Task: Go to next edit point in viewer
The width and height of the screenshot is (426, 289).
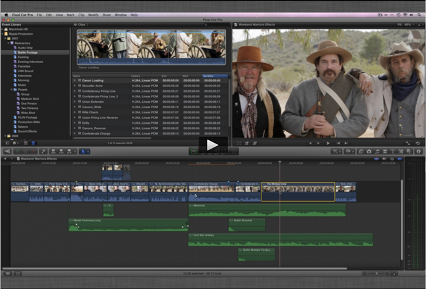Action: (346, 143)
